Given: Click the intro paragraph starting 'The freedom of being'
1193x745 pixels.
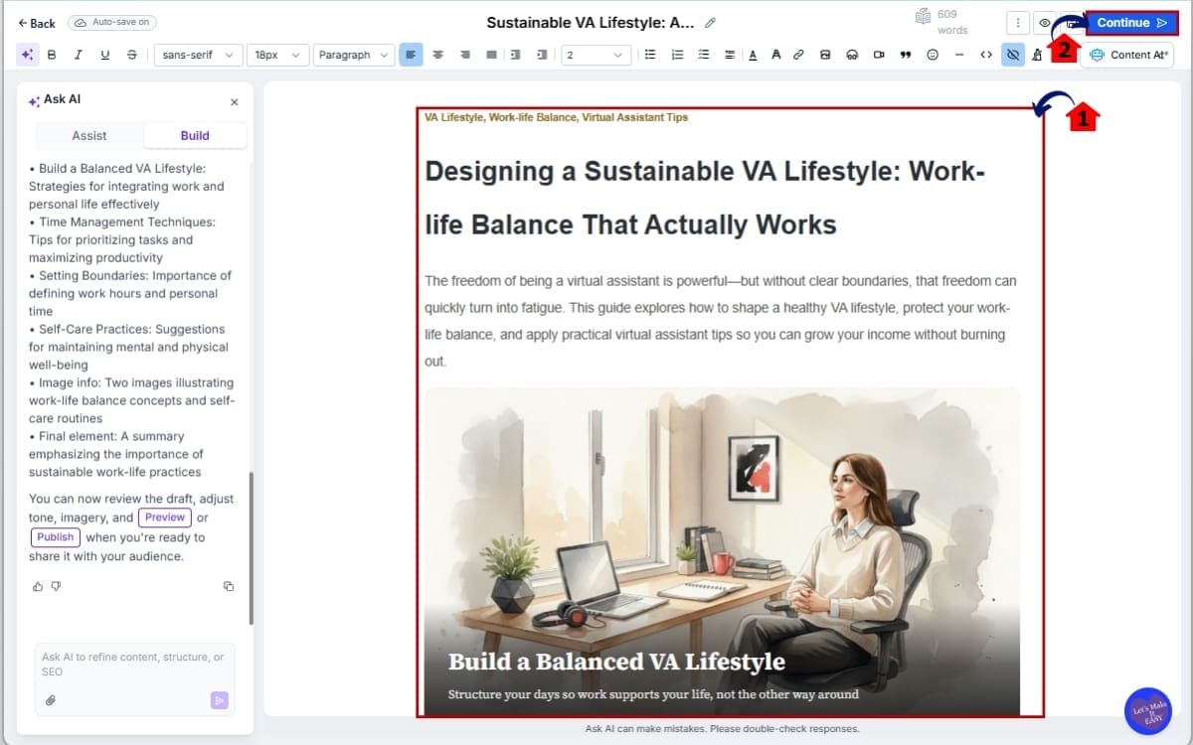Looking at the screenshot, I should (x=721, y=321).
